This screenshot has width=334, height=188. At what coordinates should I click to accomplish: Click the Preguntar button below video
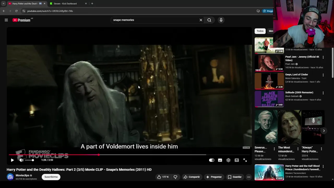point(214,177)
